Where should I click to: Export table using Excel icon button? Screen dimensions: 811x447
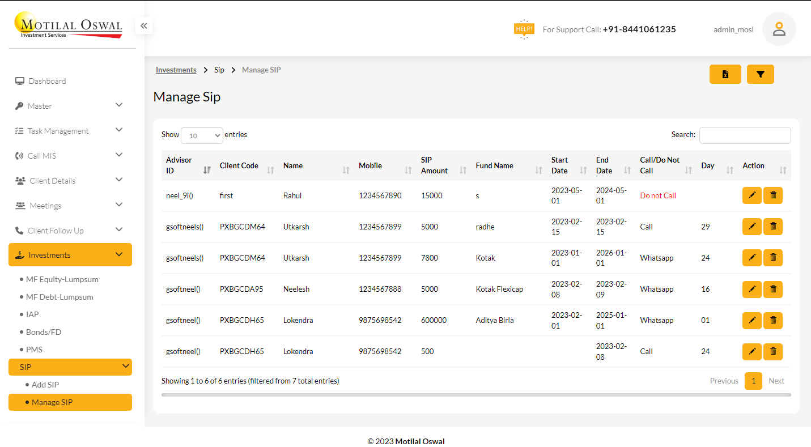pyautogui.click(x=725, y=74)
